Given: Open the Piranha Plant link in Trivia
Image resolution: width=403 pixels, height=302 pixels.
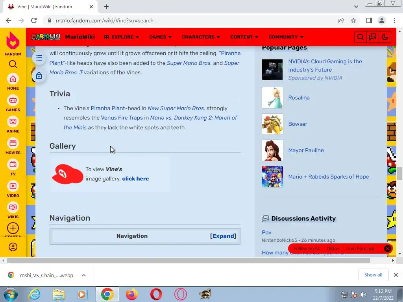Looking at the screenshot, I should 108,109.
